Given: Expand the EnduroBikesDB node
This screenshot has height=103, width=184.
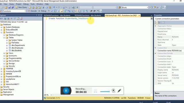Looking at the screenshot, I should (x=1, y=30).
